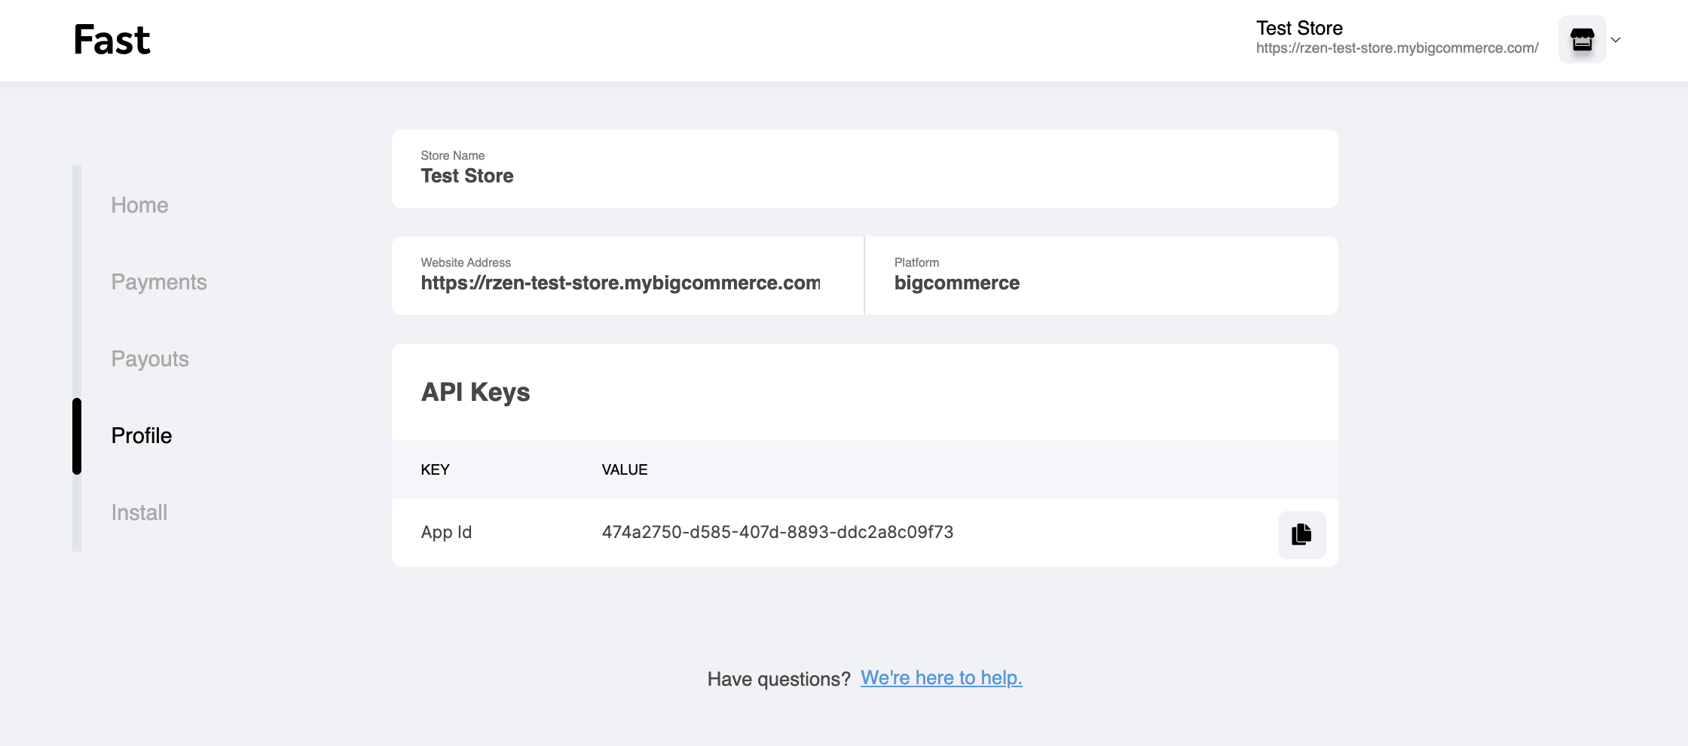Screen dimensions: 1688x746
Task: Select the App Id value text
Action: pos(778,532)
